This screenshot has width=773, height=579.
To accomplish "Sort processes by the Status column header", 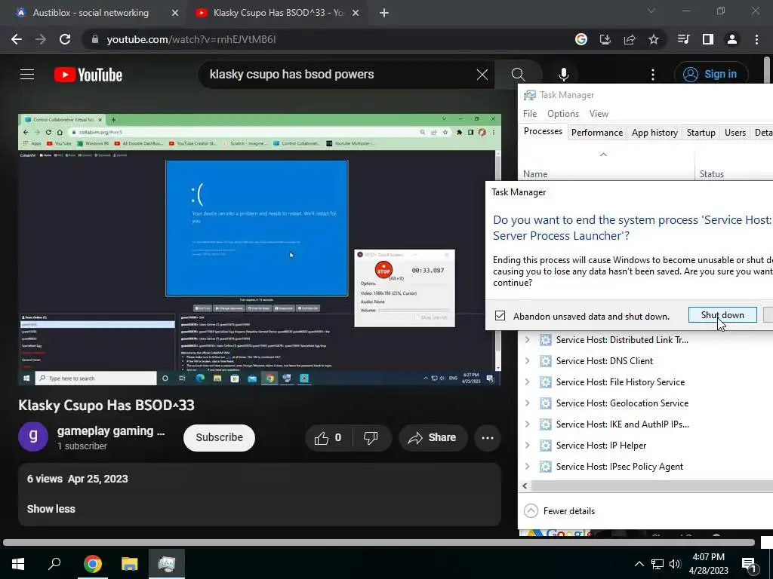I will pyautogui.click(x=711, y=174).
